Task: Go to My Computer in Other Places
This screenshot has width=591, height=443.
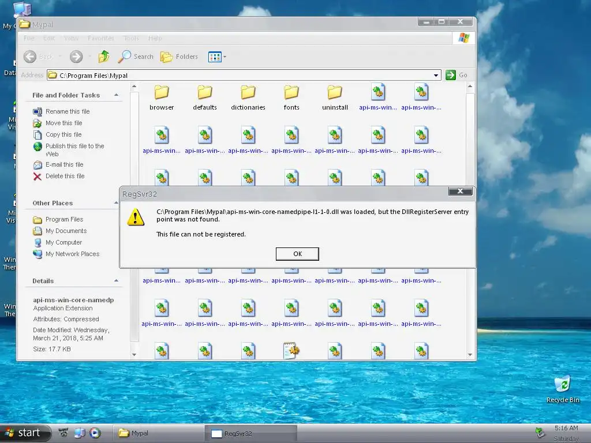Action: pyautogui.click(x=63, y=243)
